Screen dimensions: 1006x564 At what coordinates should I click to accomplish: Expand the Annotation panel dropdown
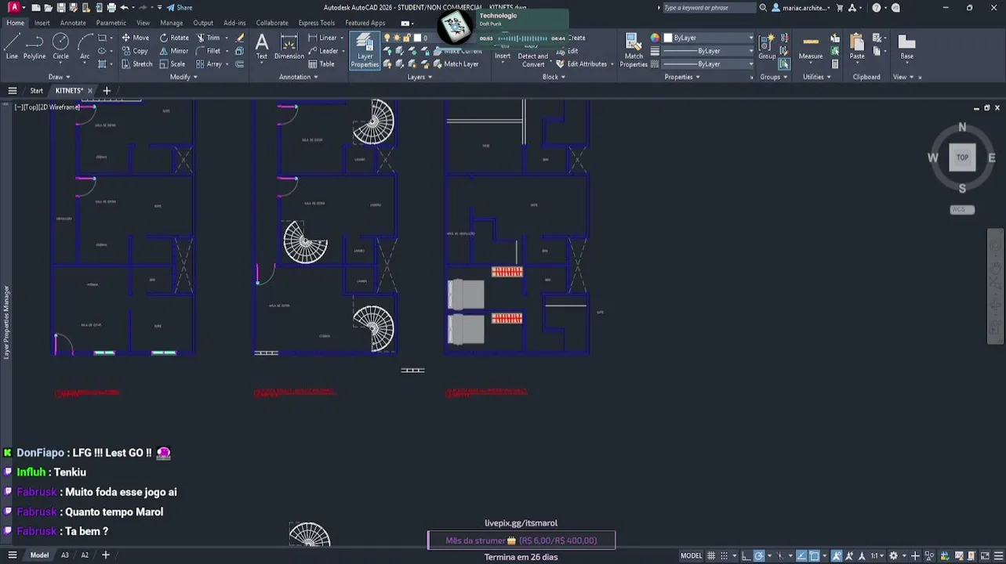tap(298, 77)
